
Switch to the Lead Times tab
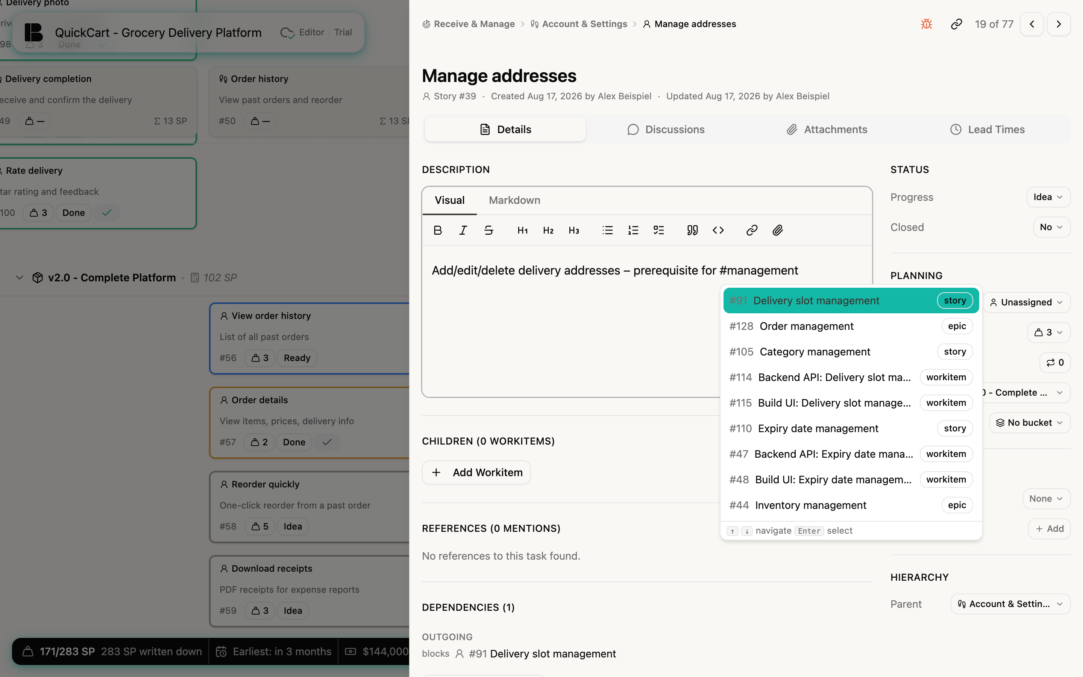pos(987,129)
